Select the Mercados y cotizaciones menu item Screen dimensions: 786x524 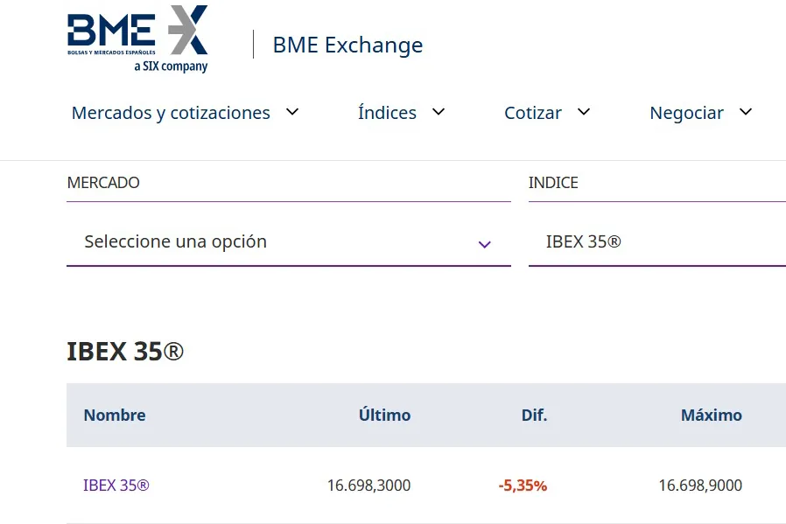tap(171, 112)
